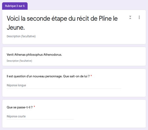Add a description under the section title
The image size is (148, 130).
click(x=21, y=36)
